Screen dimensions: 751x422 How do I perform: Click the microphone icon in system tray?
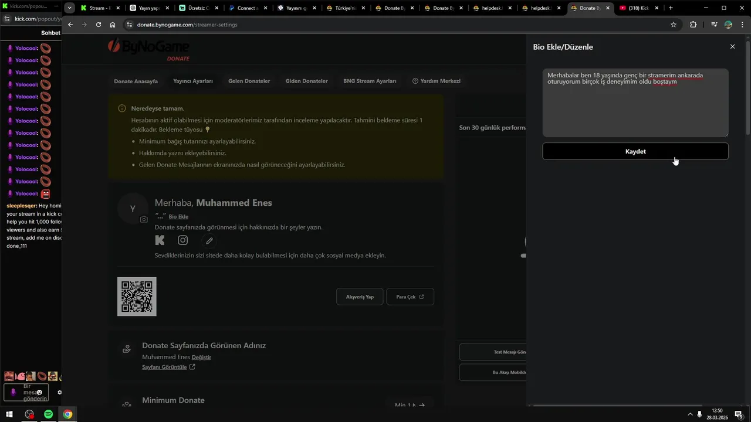[x=699, y=414]
